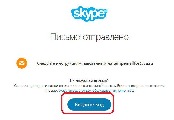Click the TM trademark symbol on logo
Screen dimensions: 174x120
pos(106,11)
